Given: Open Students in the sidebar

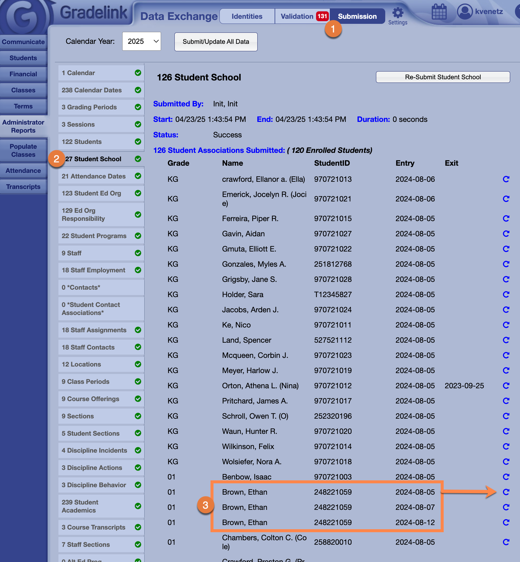Looking at the screenshot, I should [x=23, y=58].
